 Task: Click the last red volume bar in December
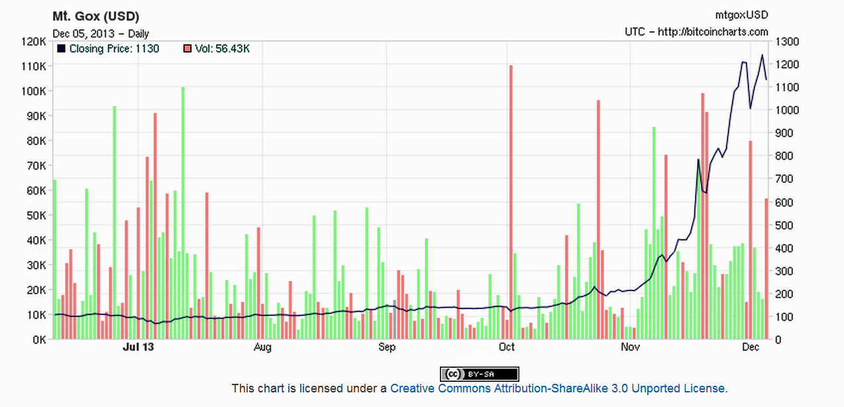766,269
